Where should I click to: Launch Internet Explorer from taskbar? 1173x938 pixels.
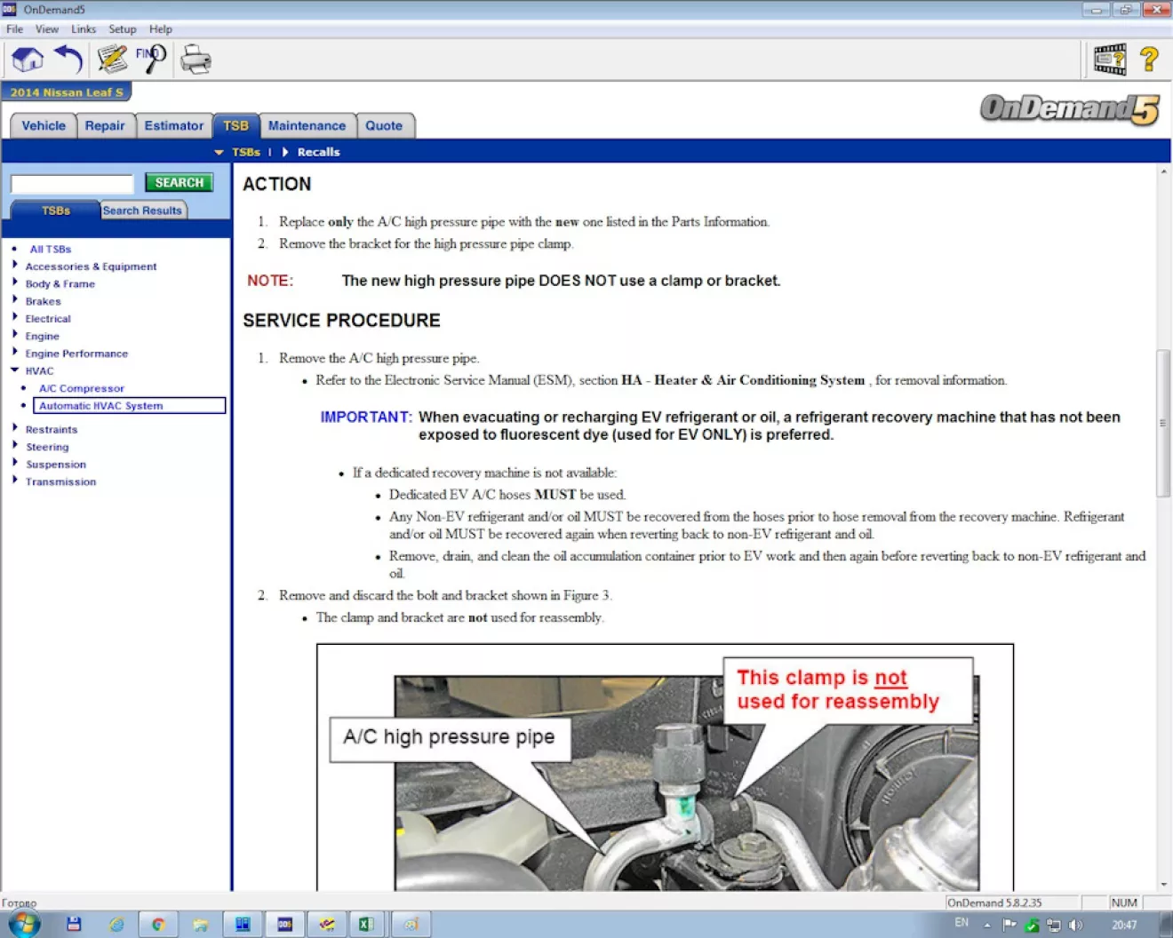point(116,925)
